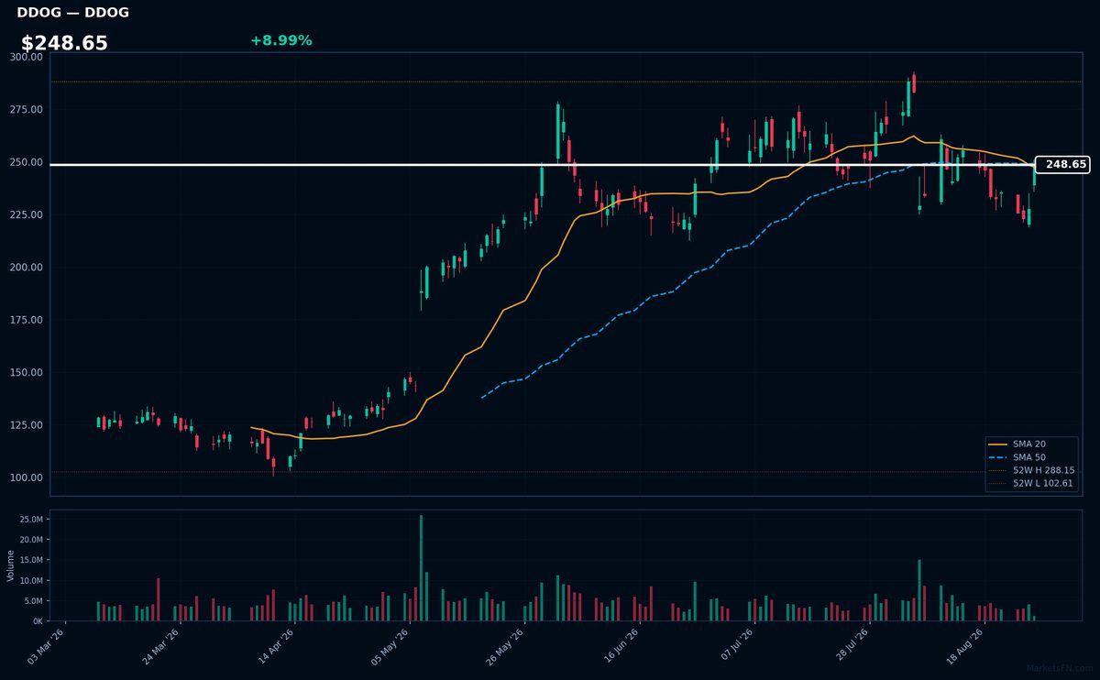Image resolution: width=1100 pixels, height=680 pixels.
Task: Click the 250.00 price axis label
Action: click(x=27, y=162)
